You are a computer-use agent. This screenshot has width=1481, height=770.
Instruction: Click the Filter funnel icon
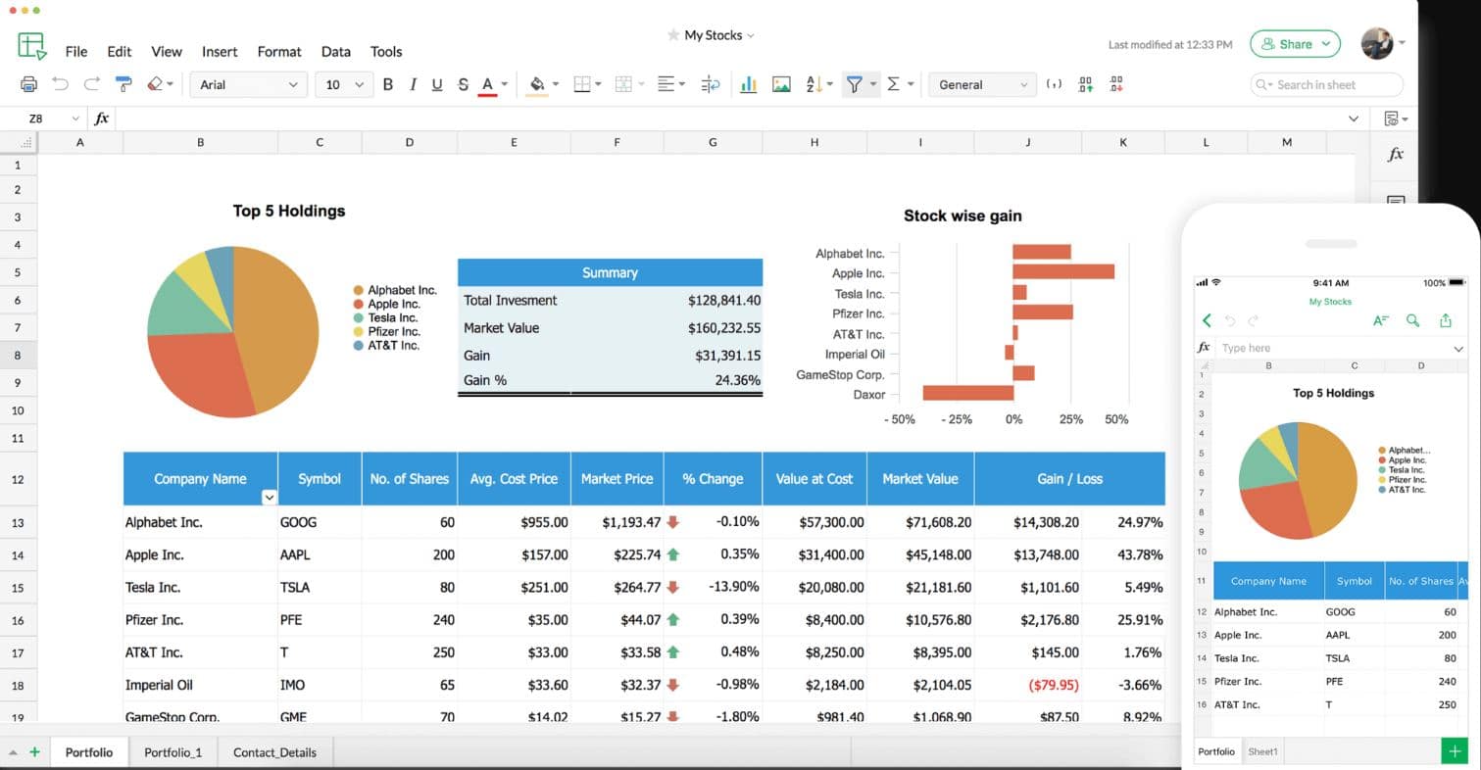point(854,84)
